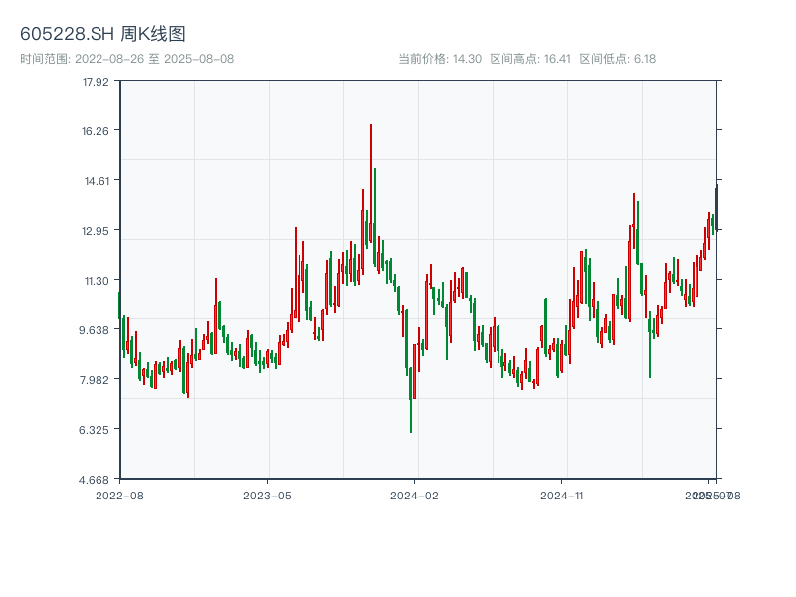This screenshot has width=796, height=597.
Task: Click the last red candlestick at chart's right edge
Action: [717, 207]
